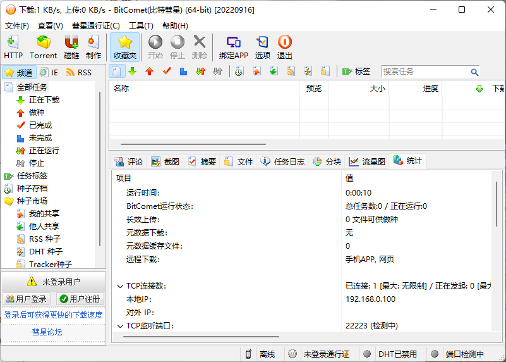This screenshot has height=362, width=506.
Task: Click torrent archive clock icon in filter bar
Action: [x=239, y=72]
